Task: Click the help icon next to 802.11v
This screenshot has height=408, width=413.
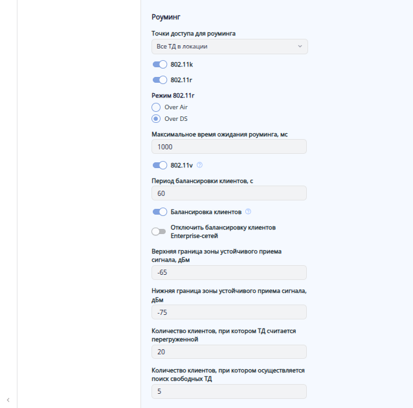Action: 199,165
